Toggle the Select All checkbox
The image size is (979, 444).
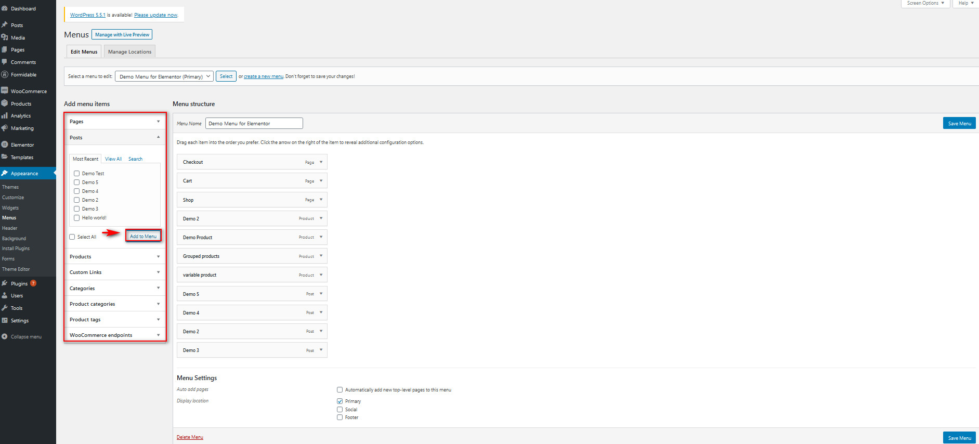tap(72, 237)
